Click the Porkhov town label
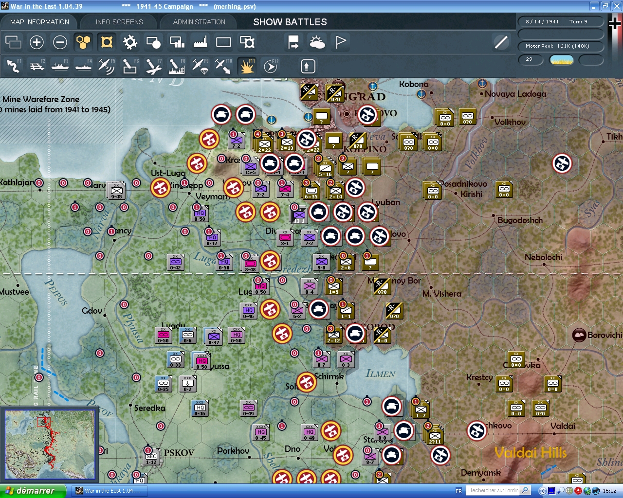Screen dimensions: 623x498 (233, 451)
